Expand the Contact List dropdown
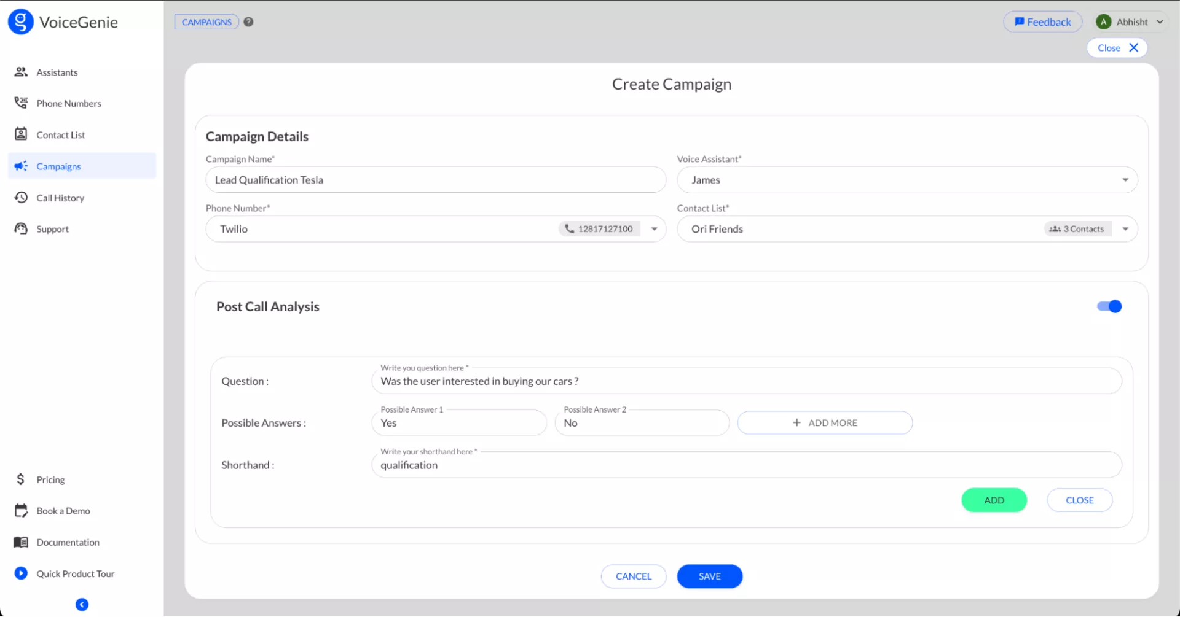Screen dimensions: 1180x617 1125,229
